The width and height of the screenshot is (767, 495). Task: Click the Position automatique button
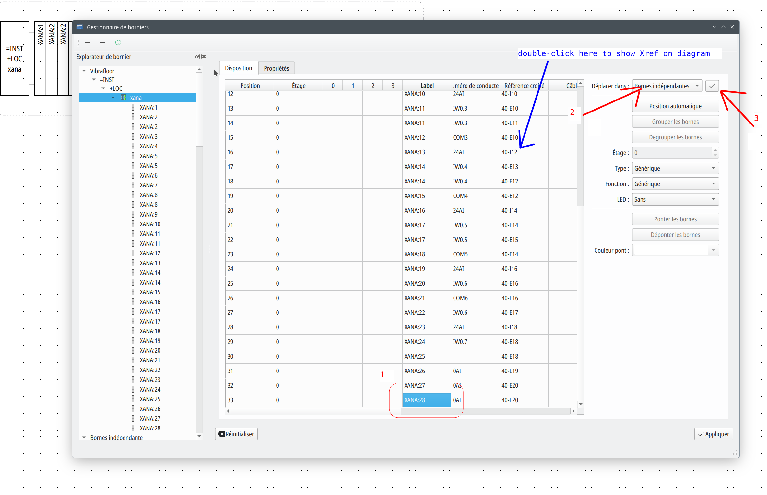pos(675,106)
